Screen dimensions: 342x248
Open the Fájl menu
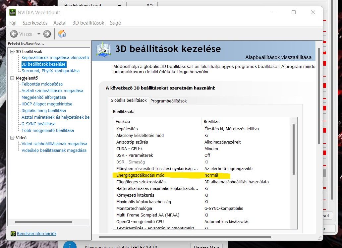13,23
